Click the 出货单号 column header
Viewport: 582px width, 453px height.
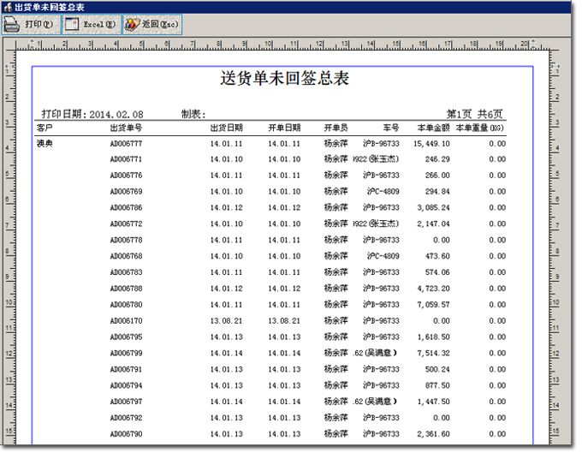click(x=127, y=128)
